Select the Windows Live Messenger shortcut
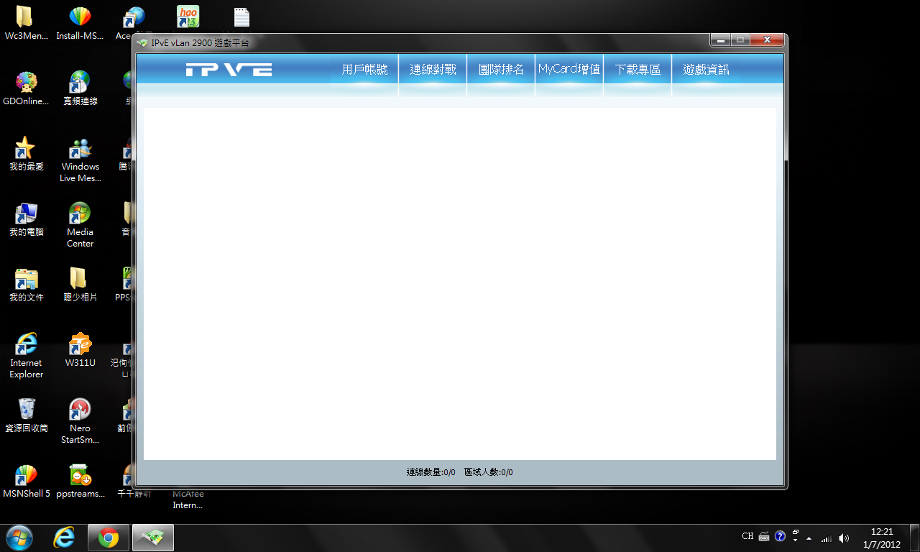Screen dimensions: 920x552 tap(80, 160)
